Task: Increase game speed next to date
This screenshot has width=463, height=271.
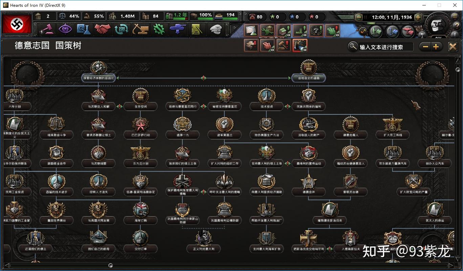Action: pos(418,17)
